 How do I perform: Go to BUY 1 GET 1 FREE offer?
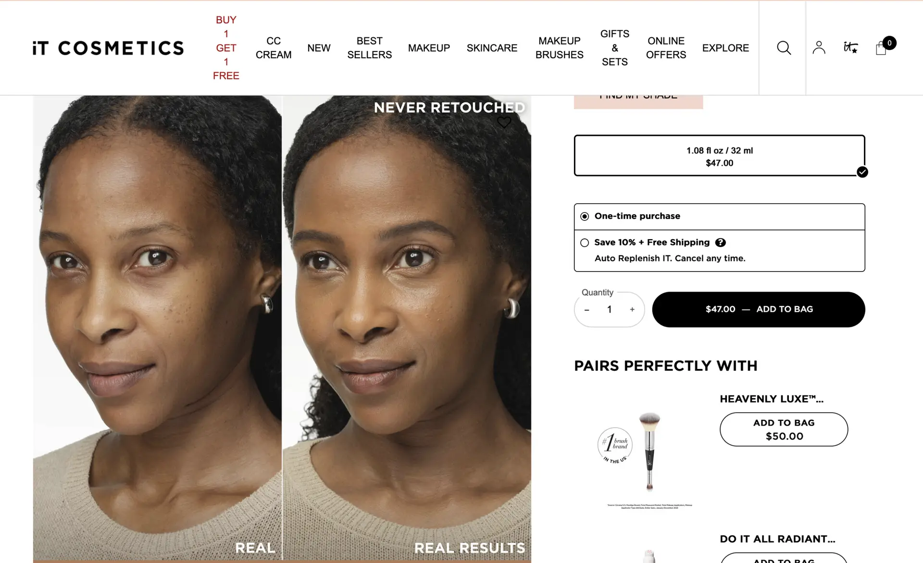[x=226, y=48]
